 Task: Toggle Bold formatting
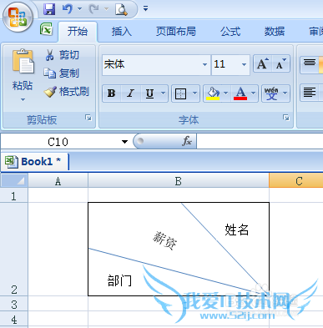click(x=112, y=93)
